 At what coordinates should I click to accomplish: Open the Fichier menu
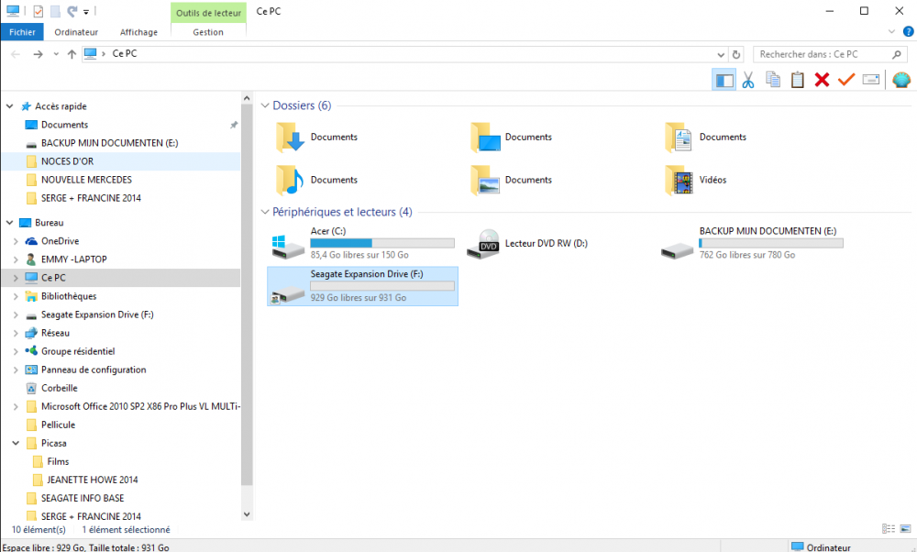tap(22, 32)
